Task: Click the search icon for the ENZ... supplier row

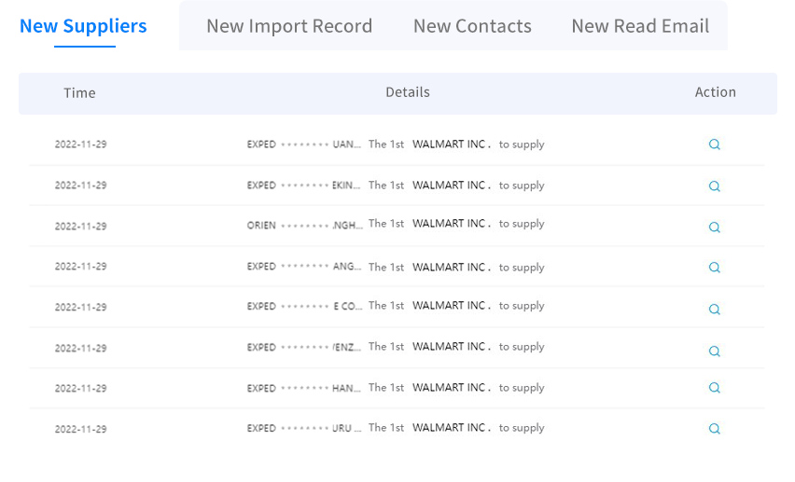Action: (715, 351)
